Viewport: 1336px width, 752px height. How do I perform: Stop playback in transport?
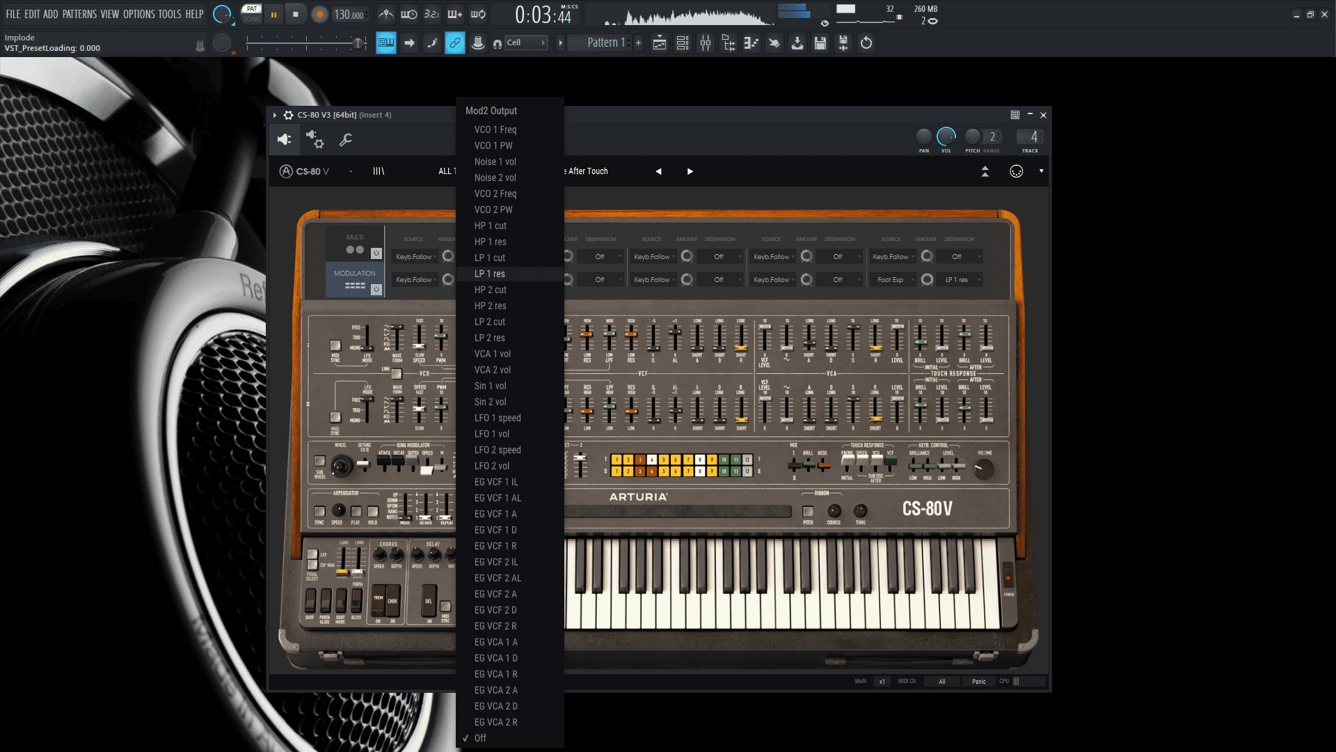[296, 15]
